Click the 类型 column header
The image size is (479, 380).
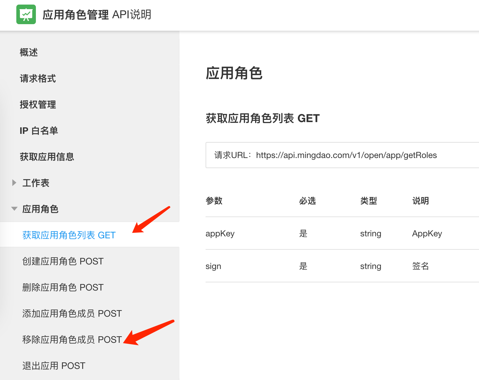[368, 201]
